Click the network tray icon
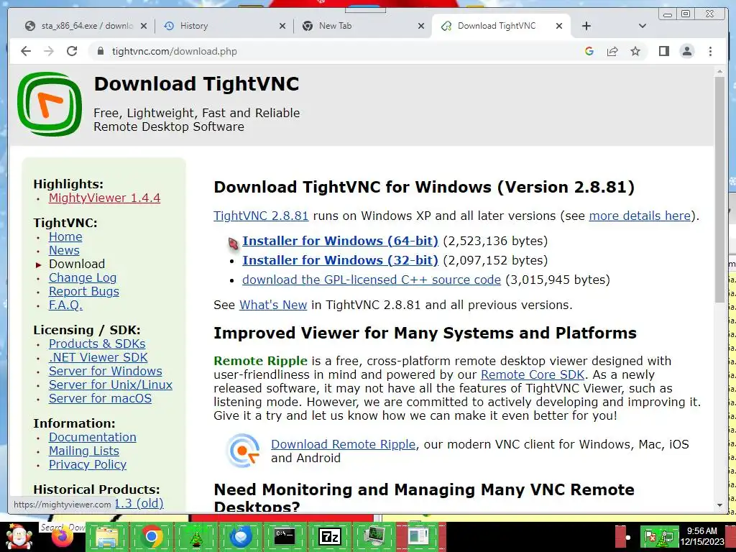Viewport: 736px width, 552px height. (666, 537)
